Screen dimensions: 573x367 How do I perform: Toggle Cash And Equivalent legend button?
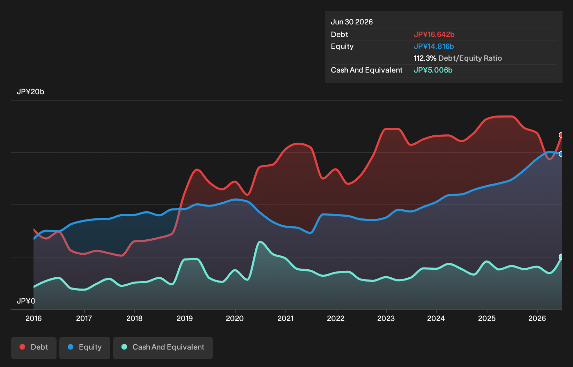click(x=163, y=348)
